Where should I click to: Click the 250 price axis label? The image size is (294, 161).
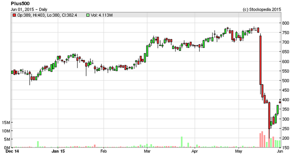[x=285, y=128]
